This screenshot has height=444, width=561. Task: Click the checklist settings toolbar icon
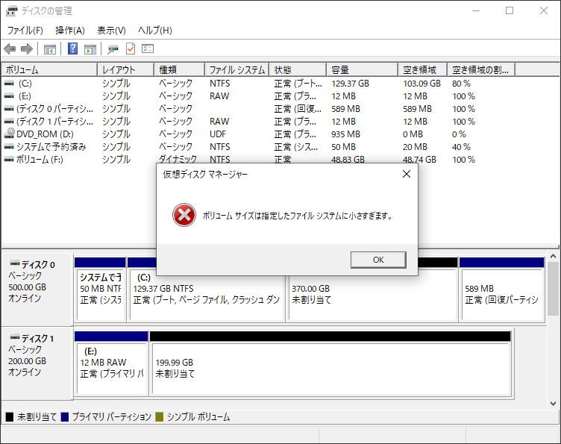[148, 49]
